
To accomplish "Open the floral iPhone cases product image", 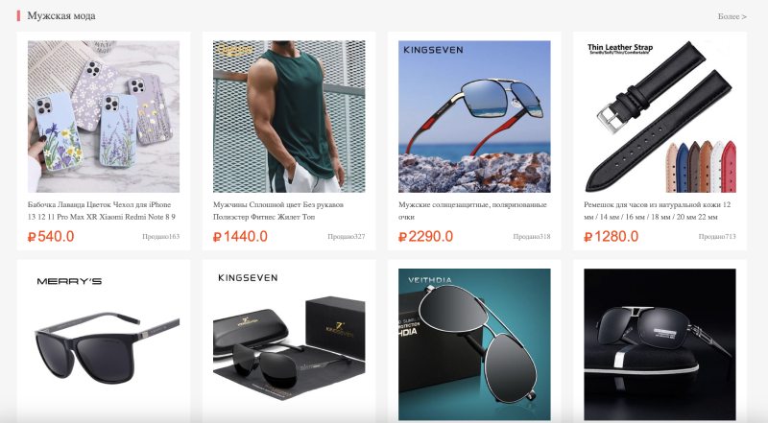I will (x=104, y=116).
